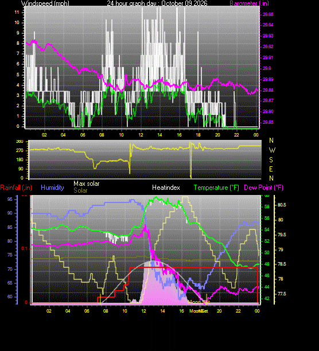Click the Barometer (in) legend label

coord(249,3)
